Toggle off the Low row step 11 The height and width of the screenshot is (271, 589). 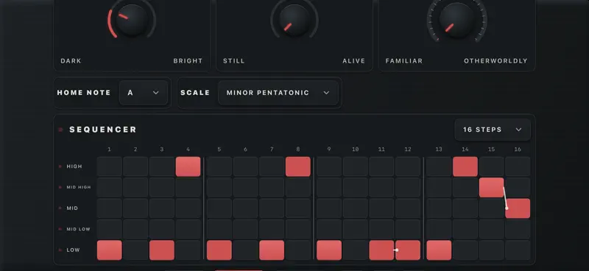click(381, 250)
